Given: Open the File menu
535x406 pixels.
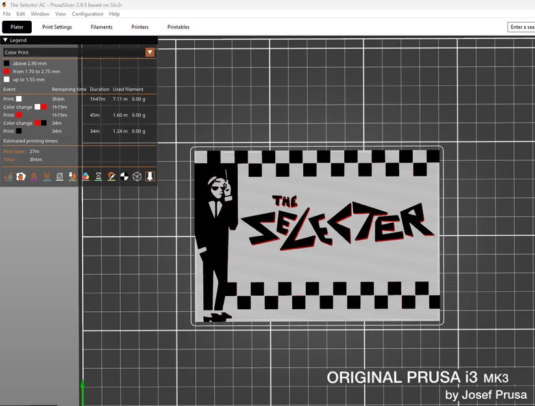Looking at the screenshot, I should (7, 14).
